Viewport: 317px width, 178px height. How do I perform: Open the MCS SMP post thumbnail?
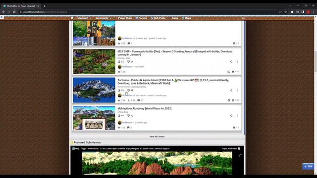(94, 61)
